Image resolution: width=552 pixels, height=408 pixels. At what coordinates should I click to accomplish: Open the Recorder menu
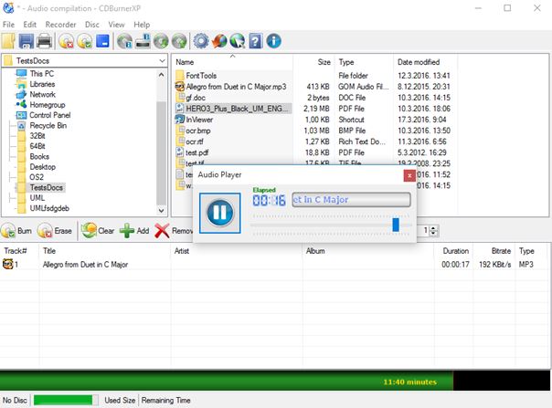coord(60,24)
